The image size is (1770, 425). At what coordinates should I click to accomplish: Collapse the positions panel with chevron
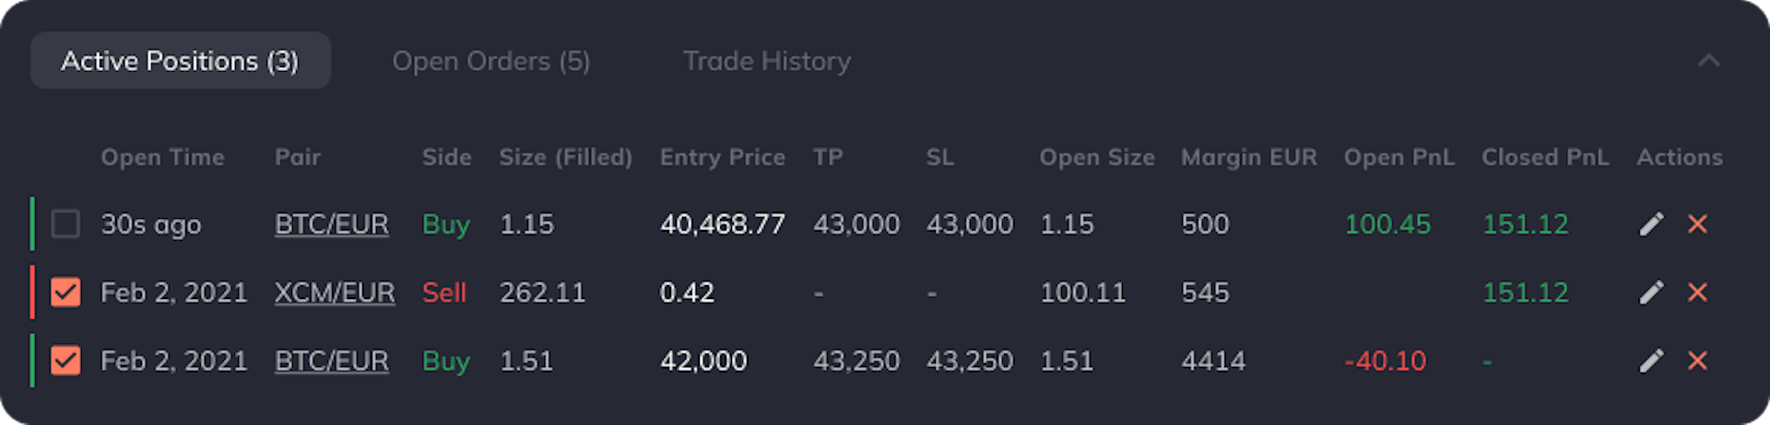(1708, 61)
